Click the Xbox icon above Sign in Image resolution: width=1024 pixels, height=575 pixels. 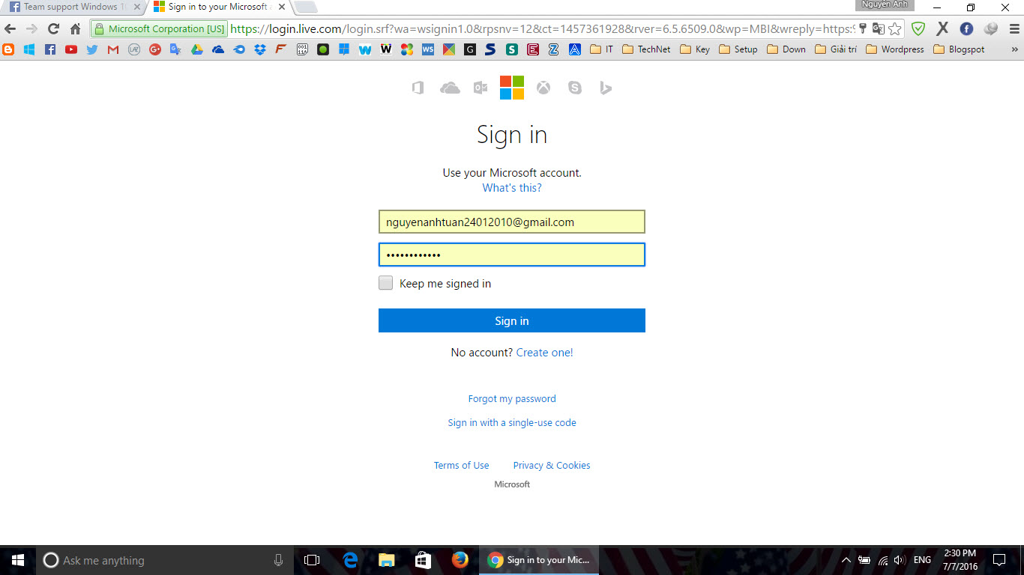[543, 88]
